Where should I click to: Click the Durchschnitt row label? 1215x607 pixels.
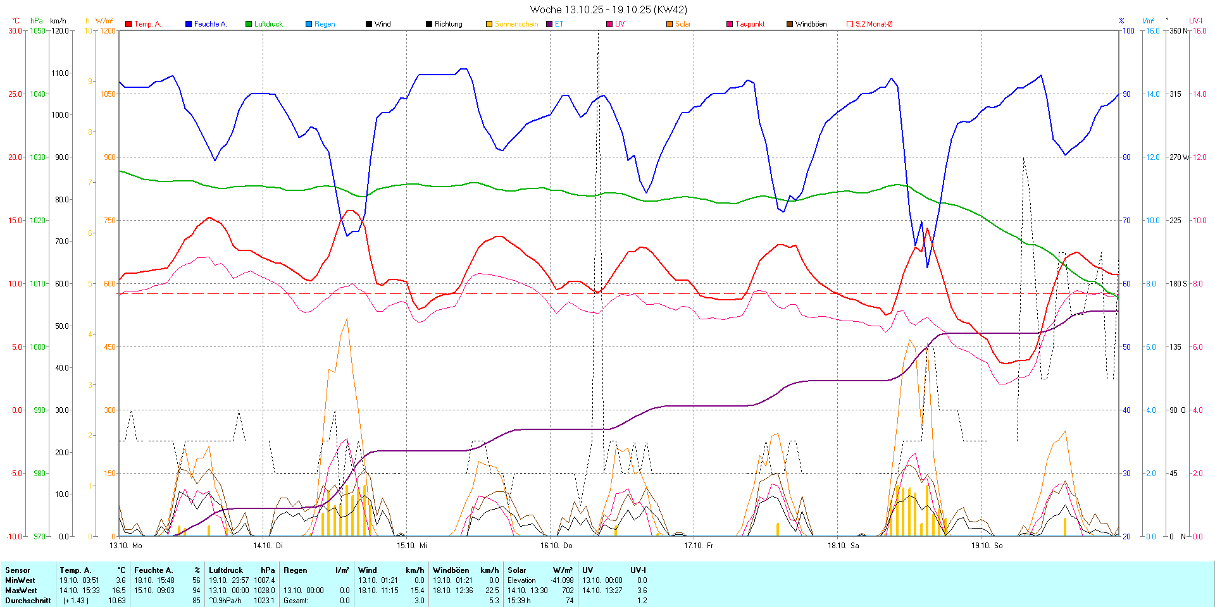pyautogui.click(x=28, y=601)
